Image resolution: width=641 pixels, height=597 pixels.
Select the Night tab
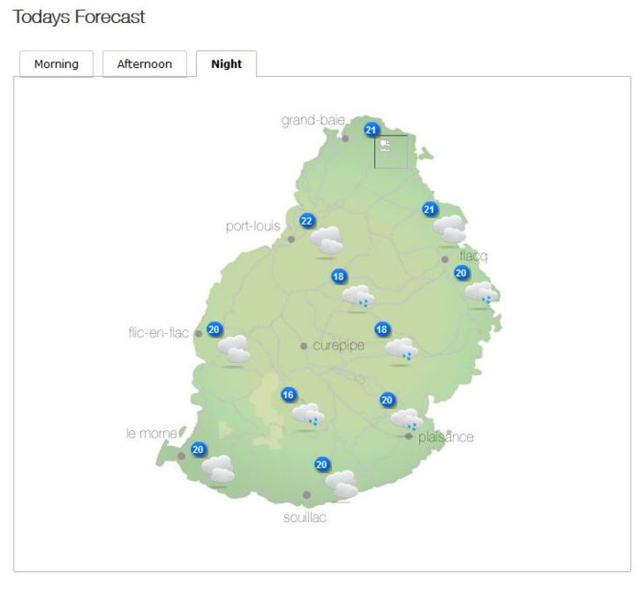coord(227,64)
